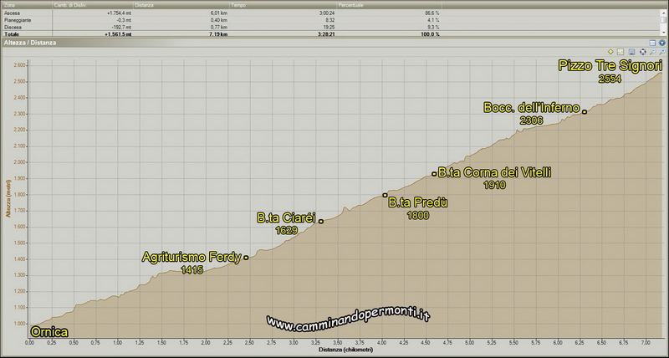Image resolution: width=669 pixels, height=358 pixels.
Task: Click the 19:25 descent time cell
Action: point(329,27)
